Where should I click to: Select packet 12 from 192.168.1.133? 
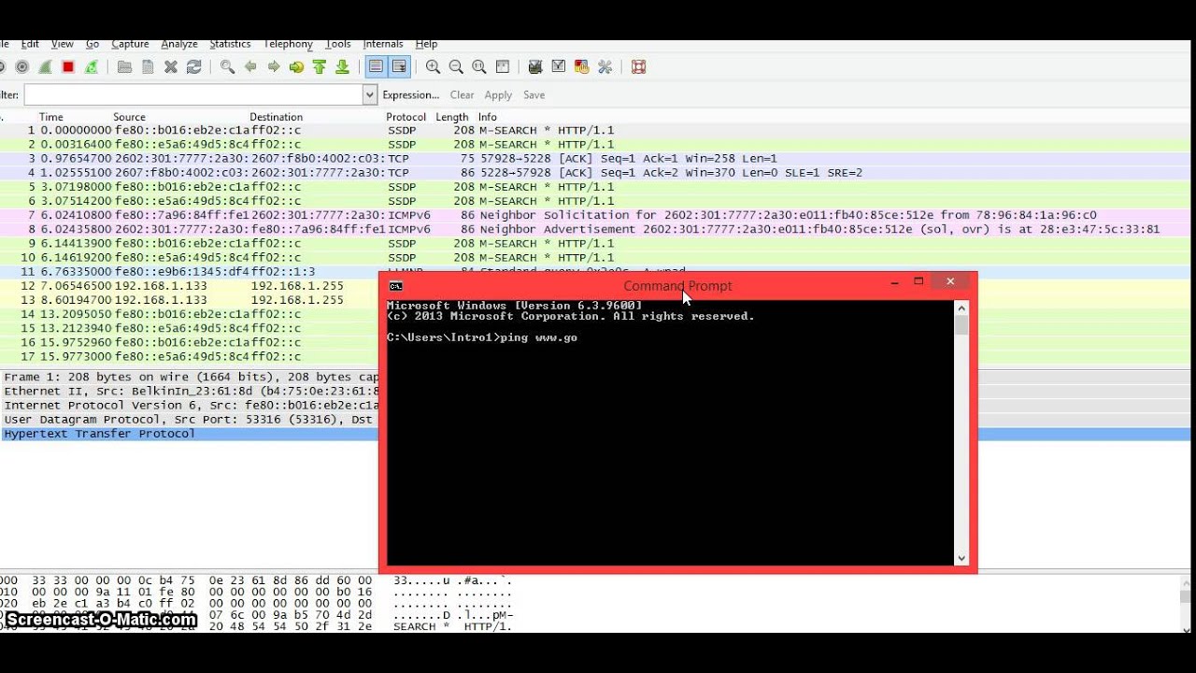tap(189, 286)
